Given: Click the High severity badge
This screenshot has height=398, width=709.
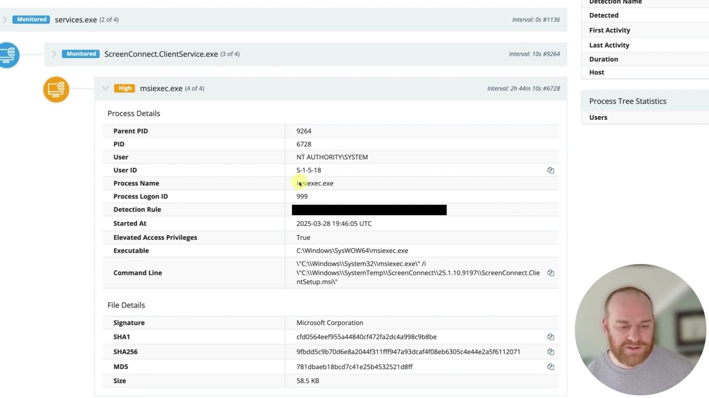Looking at the screenshot, I should coord(125,88).
